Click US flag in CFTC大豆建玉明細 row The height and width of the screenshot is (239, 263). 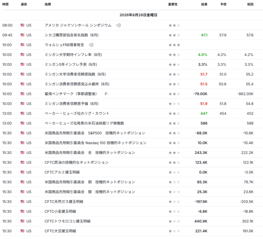tap(22, 231)
